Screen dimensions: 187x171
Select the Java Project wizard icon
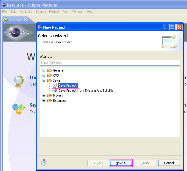coord(55,85)
